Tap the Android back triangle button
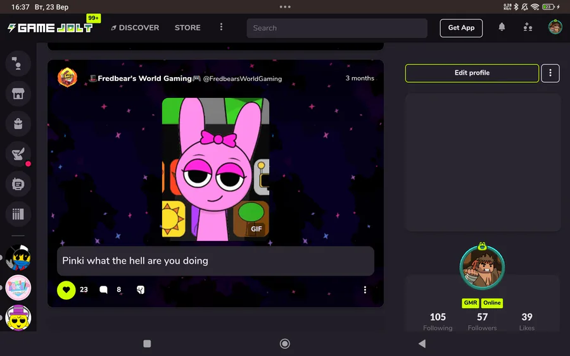570x356 pixels. [x=422, y=343]
